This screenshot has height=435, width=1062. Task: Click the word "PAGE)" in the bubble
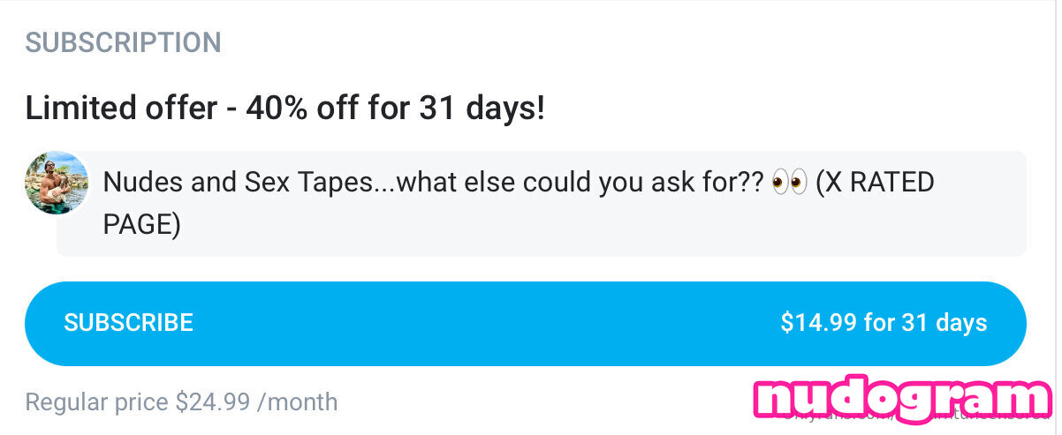(x=141, y=224)
